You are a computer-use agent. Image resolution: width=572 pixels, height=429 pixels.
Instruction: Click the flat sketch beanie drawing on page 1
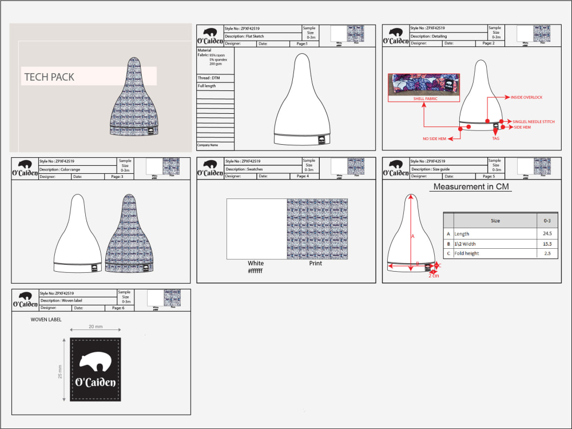302,100
